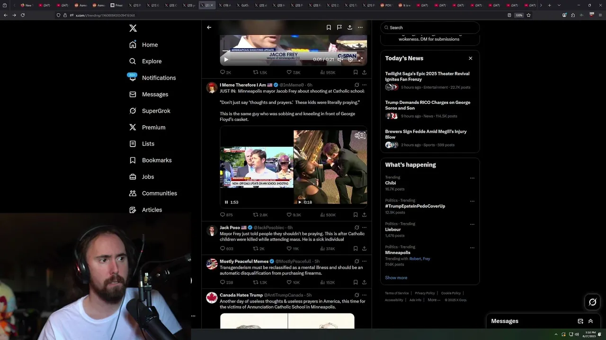Open Trump Demands RICO Charges news
The image size is (606, 340).
[430, 109]
